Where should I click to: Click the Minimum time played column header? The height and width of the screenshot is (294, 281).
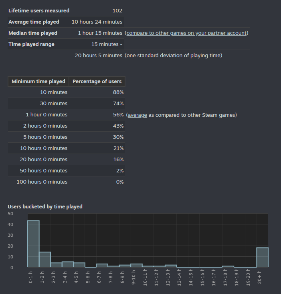[x=38, y=81]
